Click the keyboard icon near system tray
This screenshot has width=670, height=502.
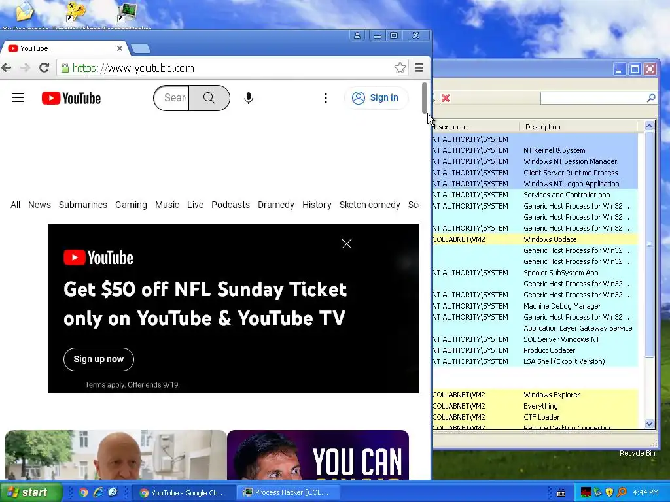tap(561, 493)
